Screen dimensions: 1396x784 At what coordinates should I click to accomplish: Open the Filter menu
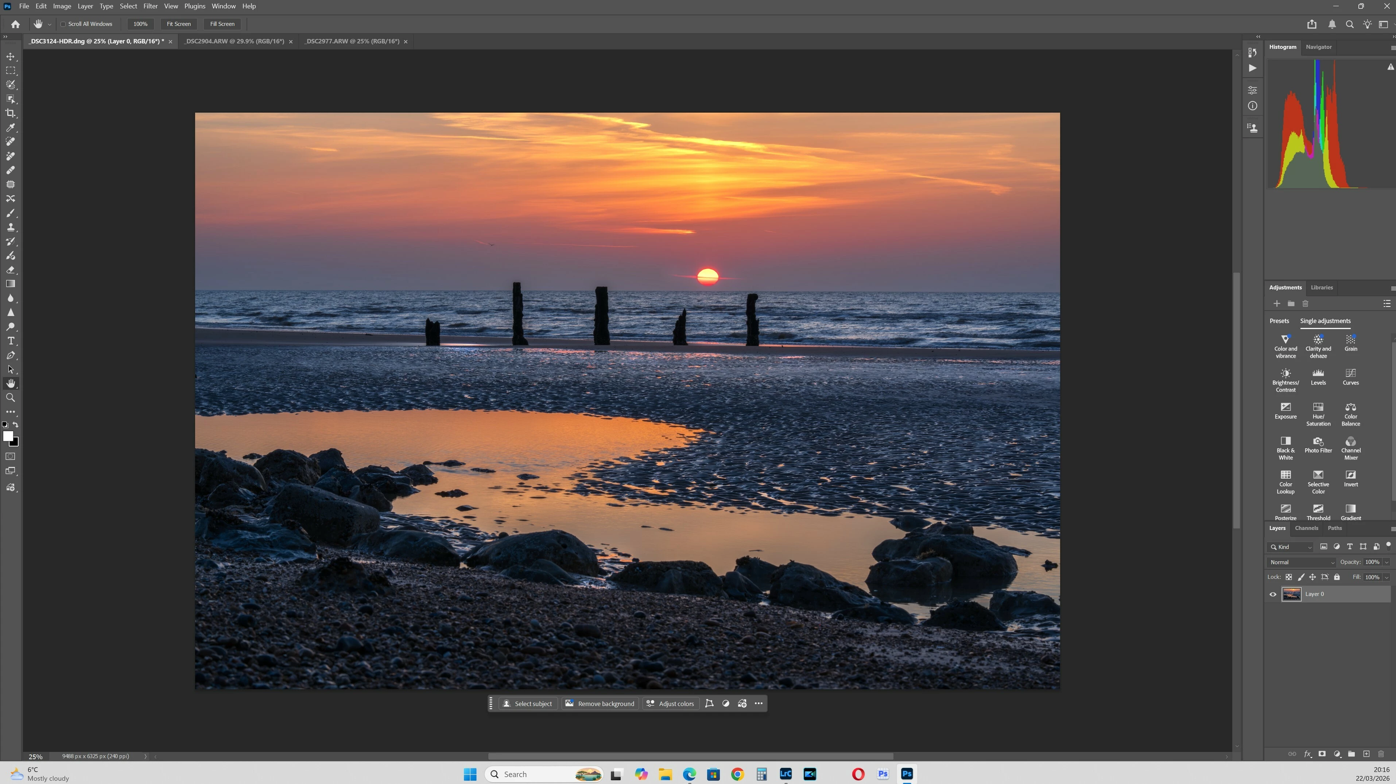point(150,6)
